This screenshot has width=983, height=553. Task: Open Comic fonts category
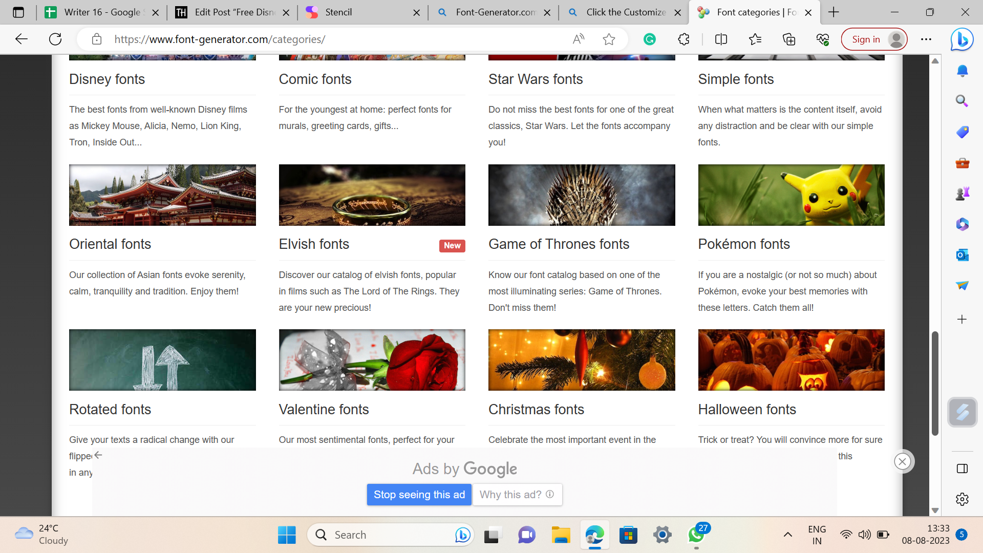tap(315, 79)
